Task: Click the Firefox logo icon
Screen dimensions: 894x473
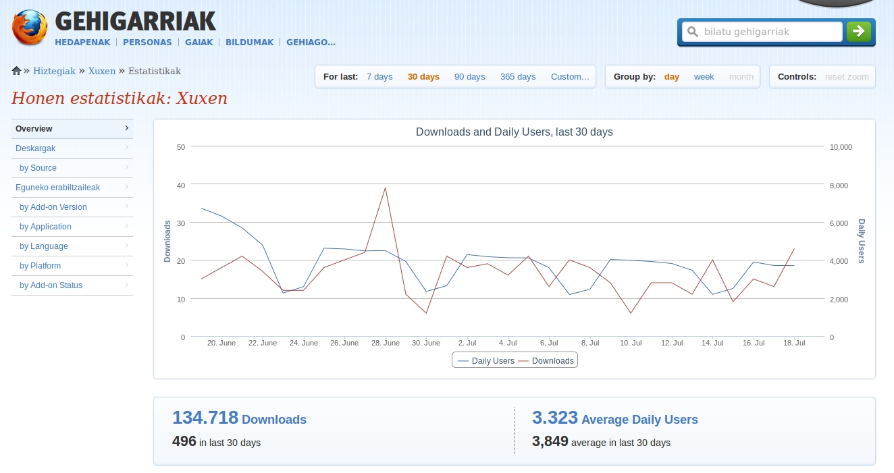Action: pyautogui.click(x=30, y=28)
